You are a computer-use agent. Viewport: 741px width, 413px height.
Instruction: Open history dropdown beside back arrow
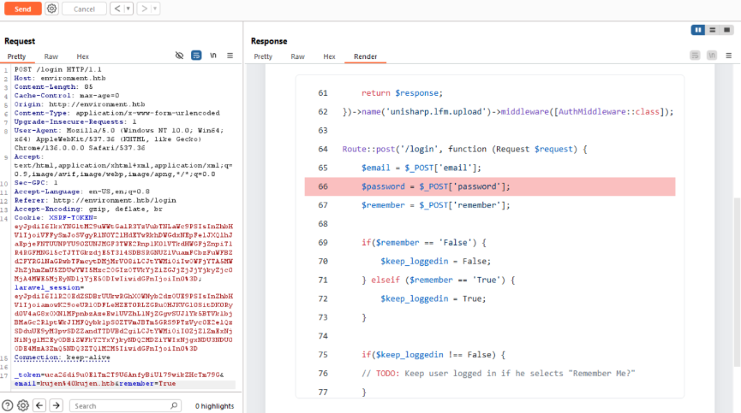(x=128, y=9)
